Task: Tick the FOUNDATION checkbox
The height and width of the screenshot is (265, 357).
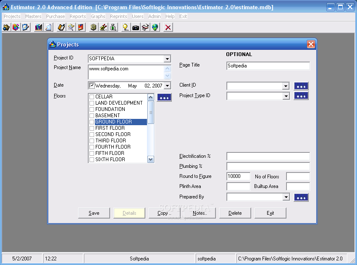Action: coord(92,110)
